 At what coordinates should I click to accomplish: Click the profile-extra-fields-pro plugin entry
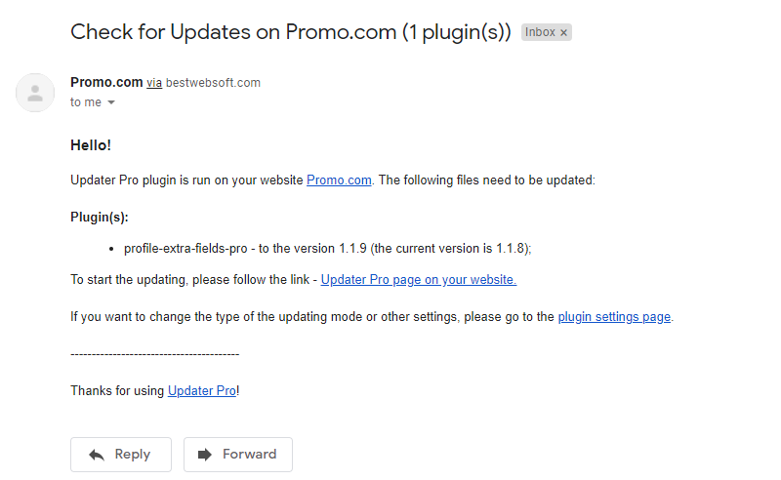pyautogui.click(x=328, y=249)
